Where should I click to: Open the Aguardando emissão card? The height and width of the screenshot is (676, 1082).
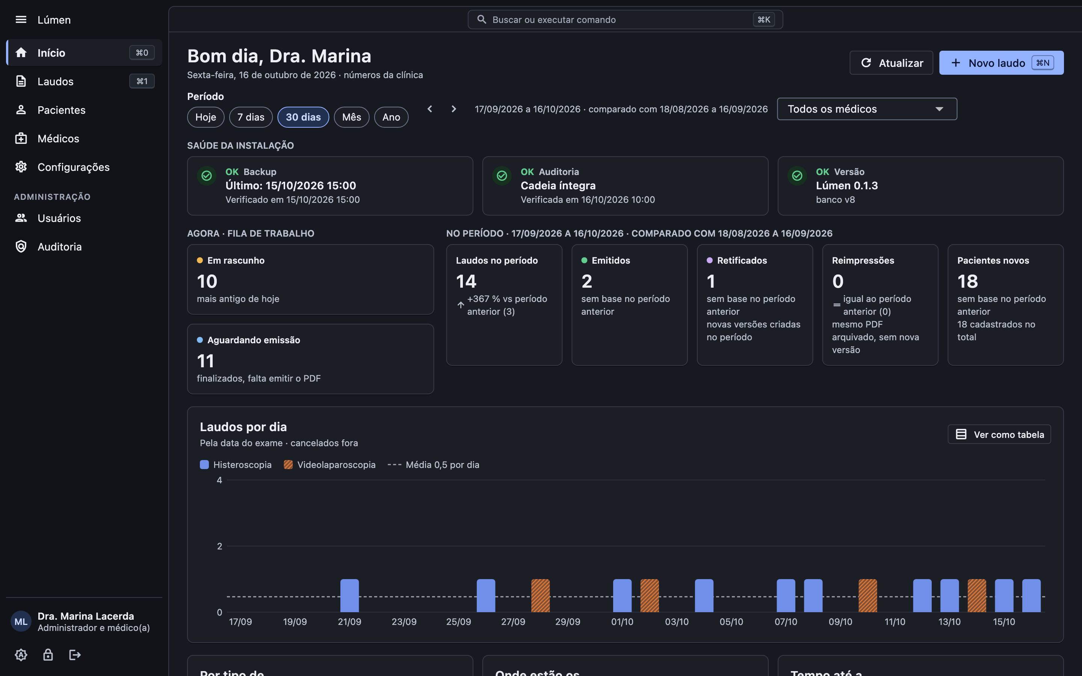click(x=310, y=359)
